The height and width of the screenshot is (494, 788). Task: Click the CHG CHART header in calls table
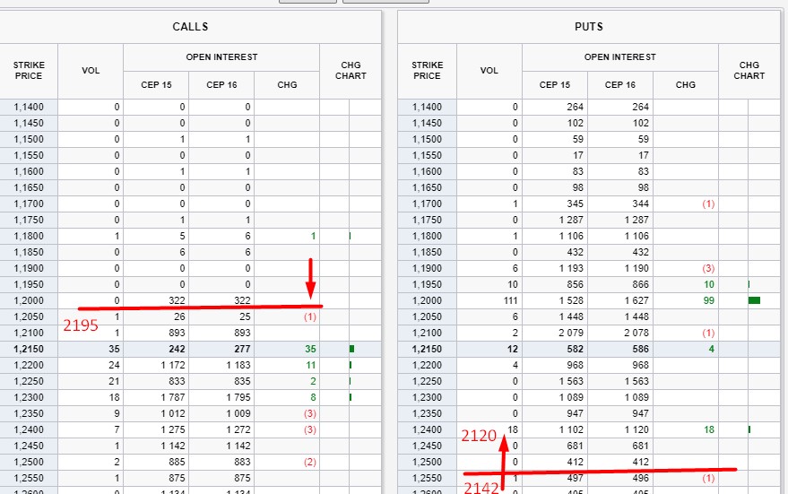point(351,71)
